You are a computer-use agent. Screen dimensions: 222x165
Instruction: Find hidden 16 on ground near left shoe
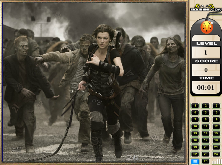(17, 149)
